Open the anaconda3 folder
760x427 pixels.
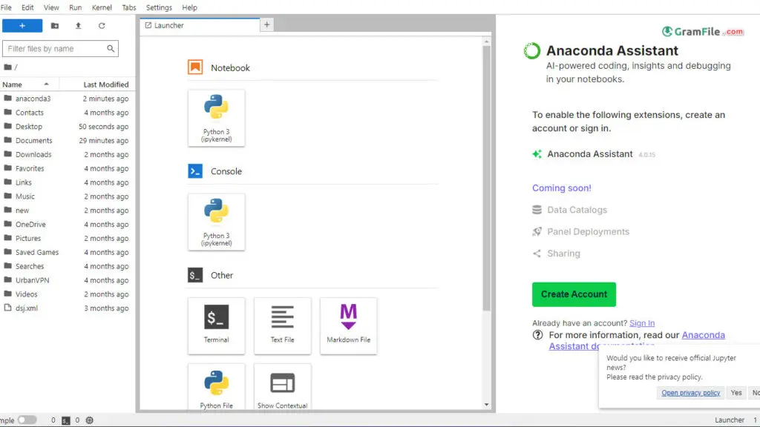(x=68, y=99)
